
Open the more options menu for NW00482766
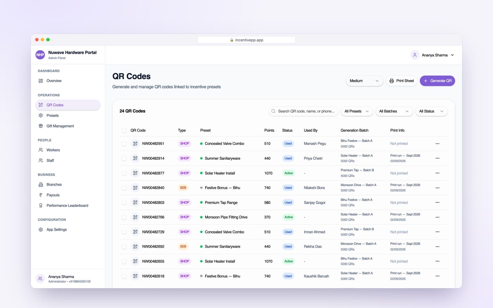tap(437, 217)
